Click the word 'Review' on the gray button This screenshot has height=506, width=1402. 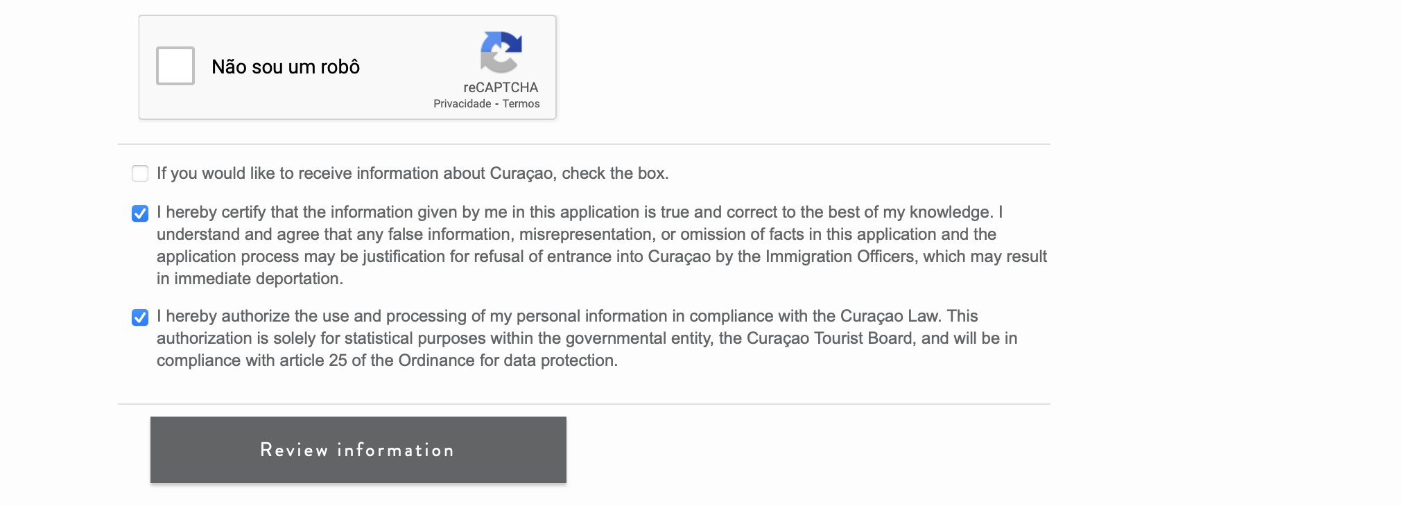pyautogui.click(x=294, y=450)
